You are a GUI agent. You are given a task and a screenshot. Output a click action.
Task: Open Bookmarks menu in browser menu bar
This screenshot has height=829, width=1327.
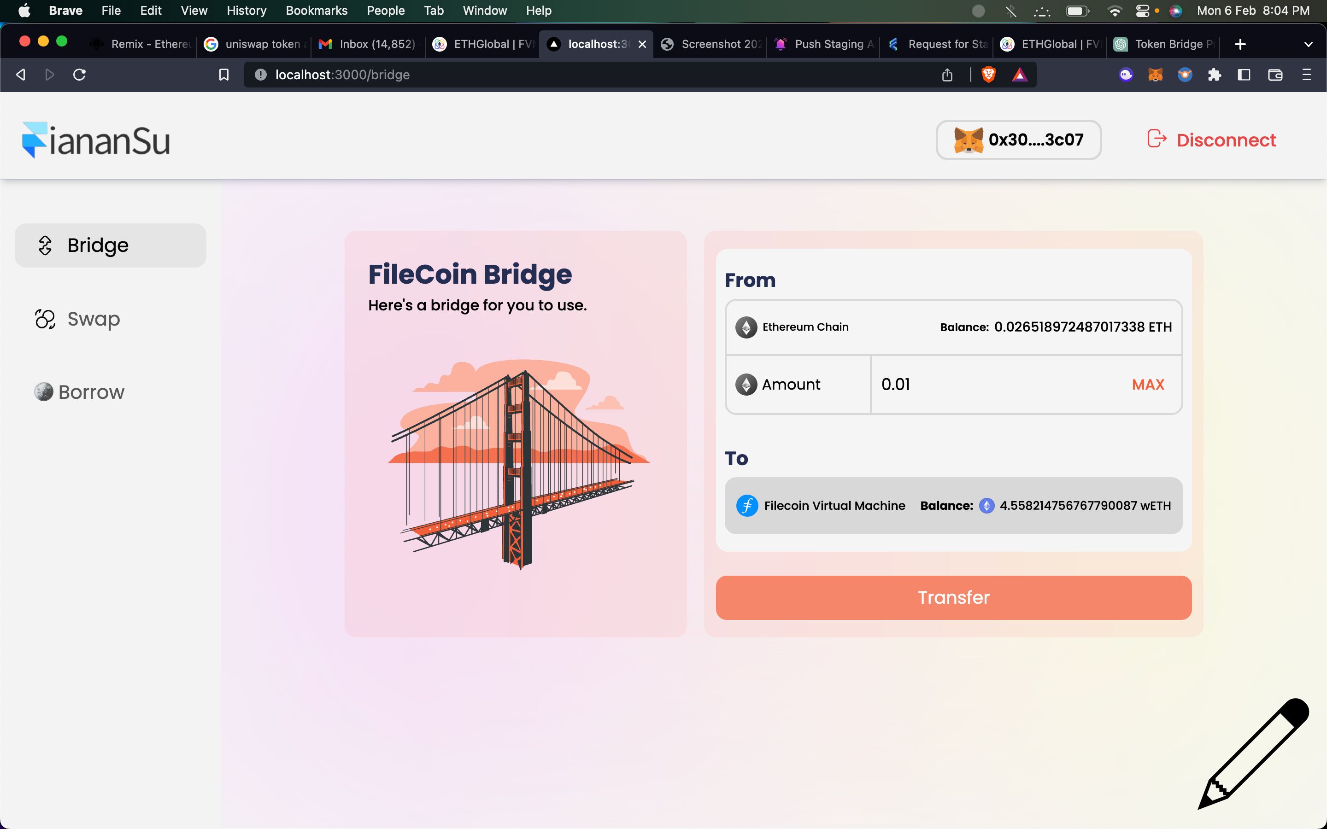(x=315, y=11)
